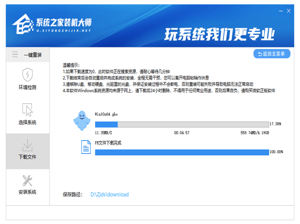Click the document icon beside PE文件下载完成

[86, 146]
